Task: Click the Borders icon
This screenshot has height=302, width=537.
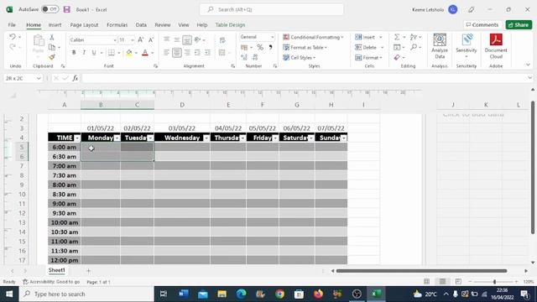Action: (112, 52)
